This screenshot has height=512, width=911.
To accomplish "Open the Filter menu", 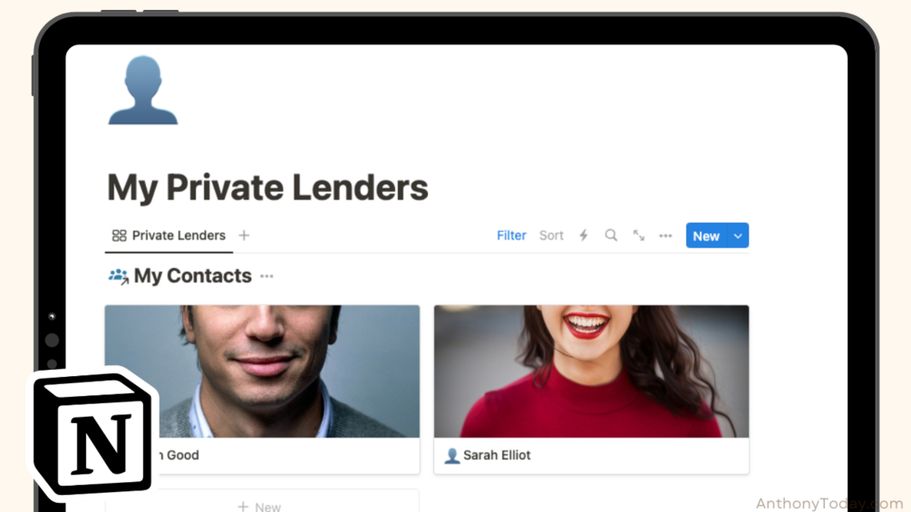I will coord(511,235).
